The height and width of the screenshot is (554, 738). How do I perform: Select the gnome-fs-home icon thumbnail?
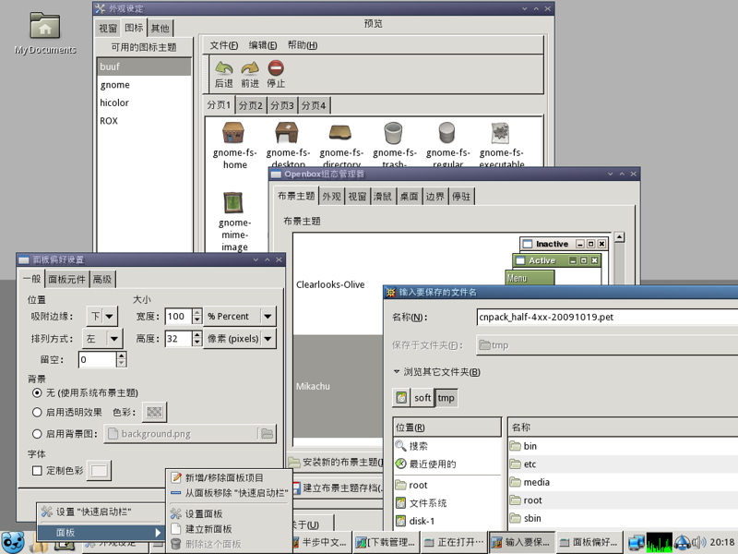(x=235, y=134)
